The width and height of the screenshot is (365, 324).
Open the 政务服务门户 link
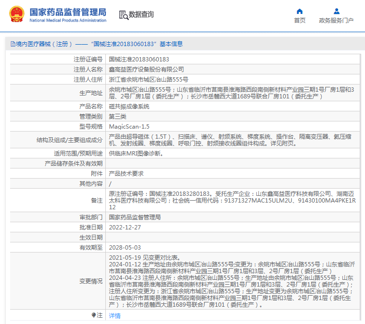pos(336,21)
